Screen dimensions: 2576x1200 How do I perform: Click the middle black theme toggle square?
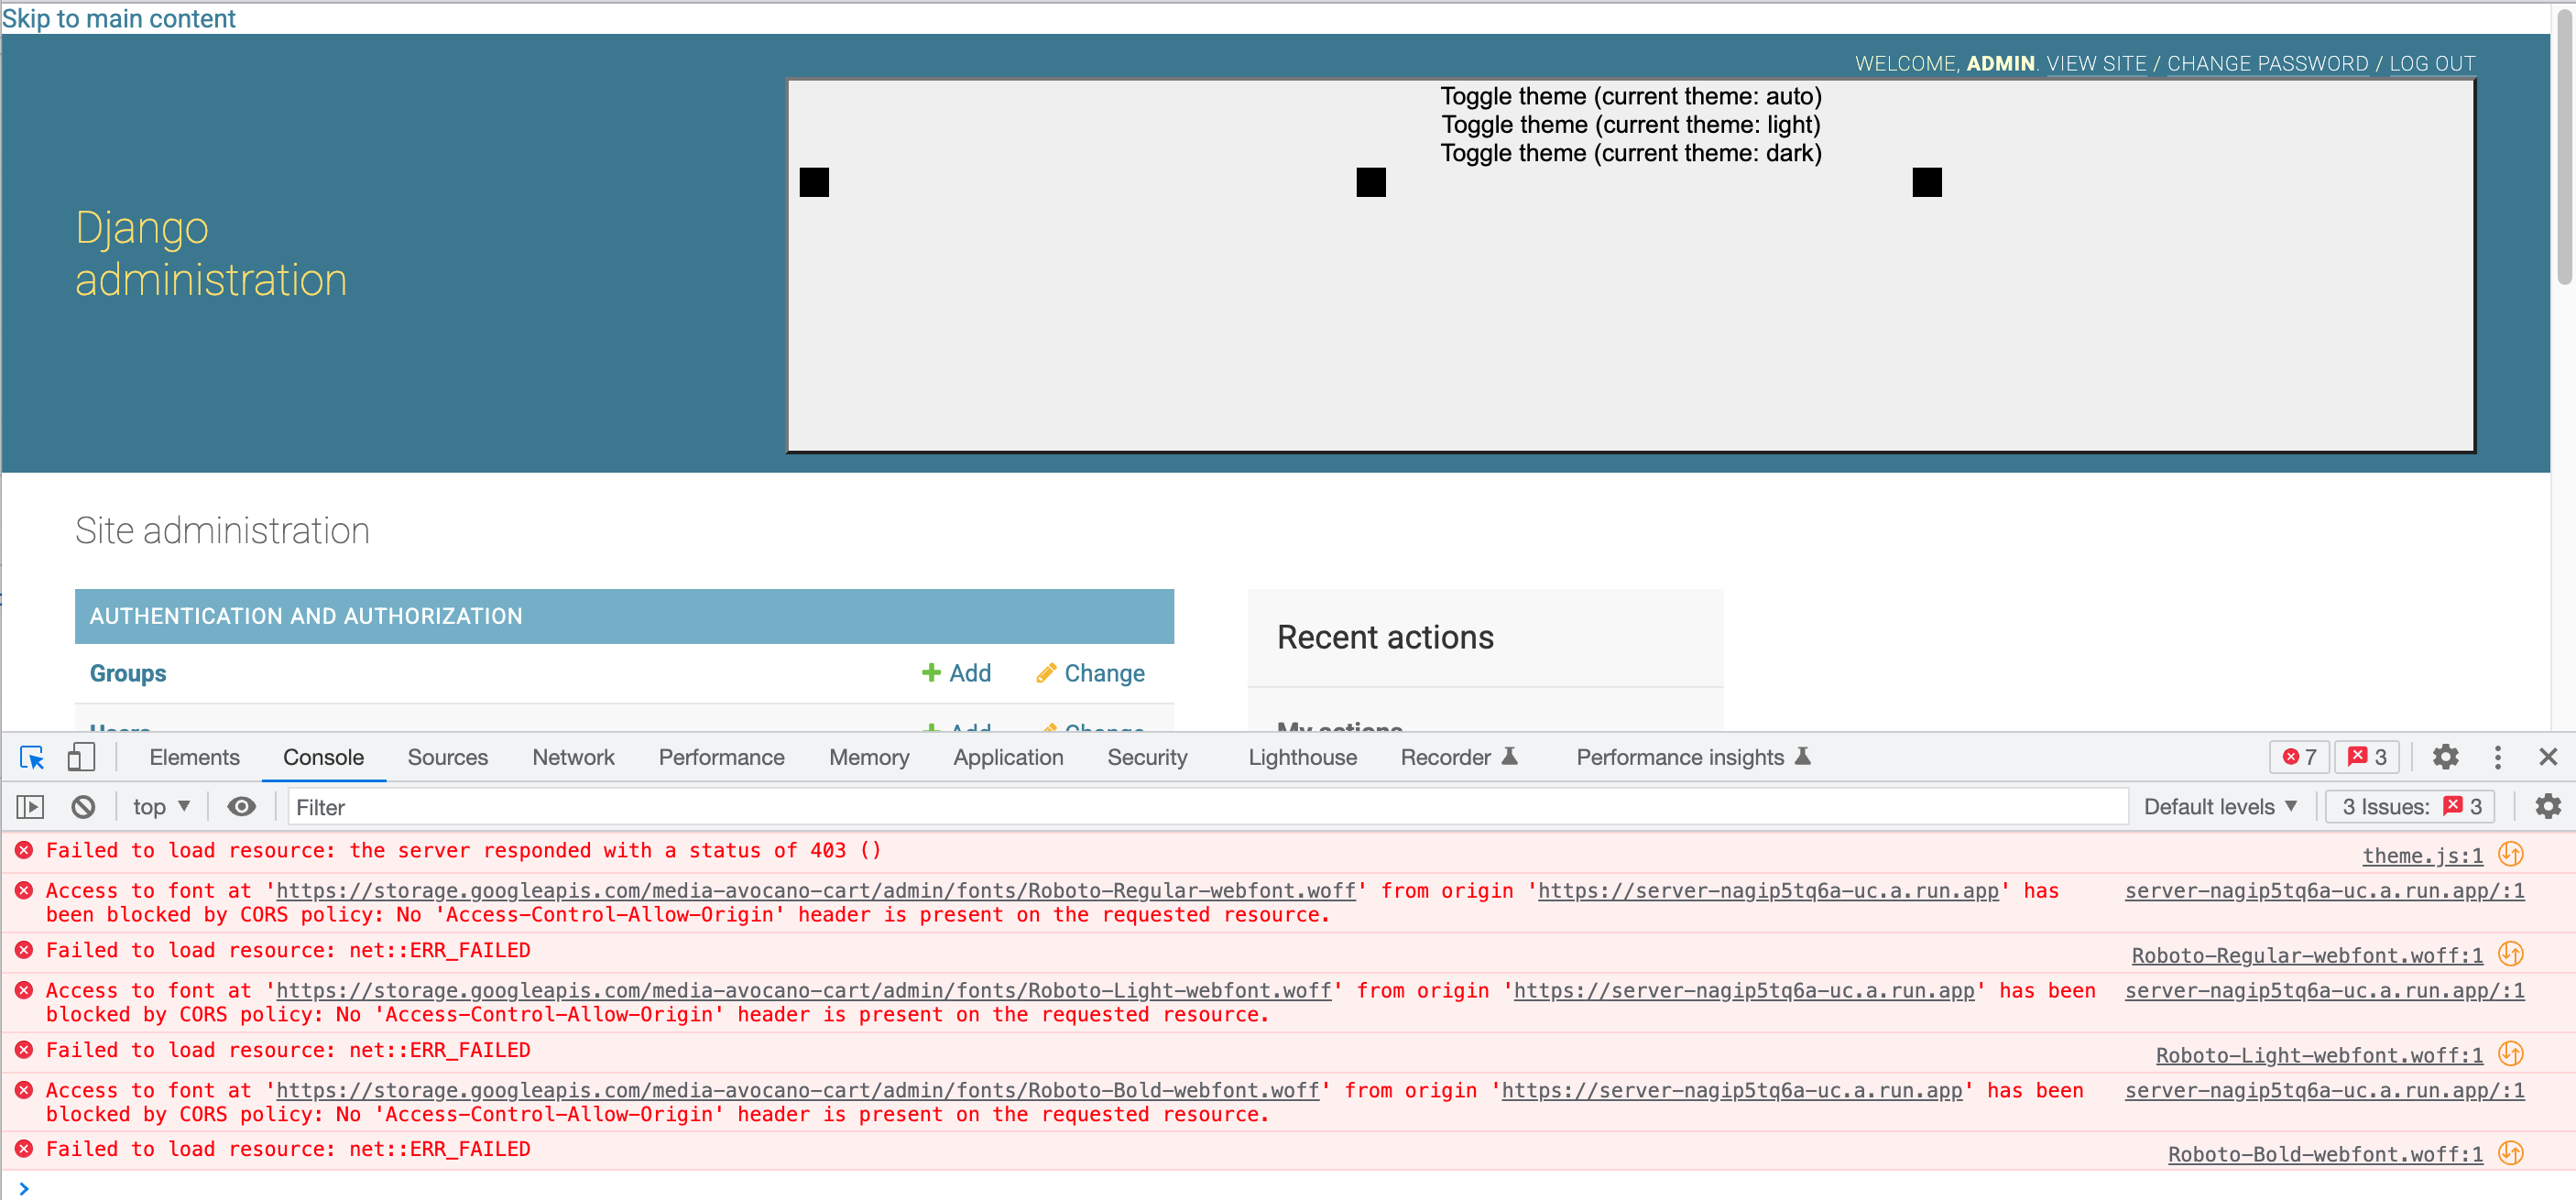[x=1371, y=182]
